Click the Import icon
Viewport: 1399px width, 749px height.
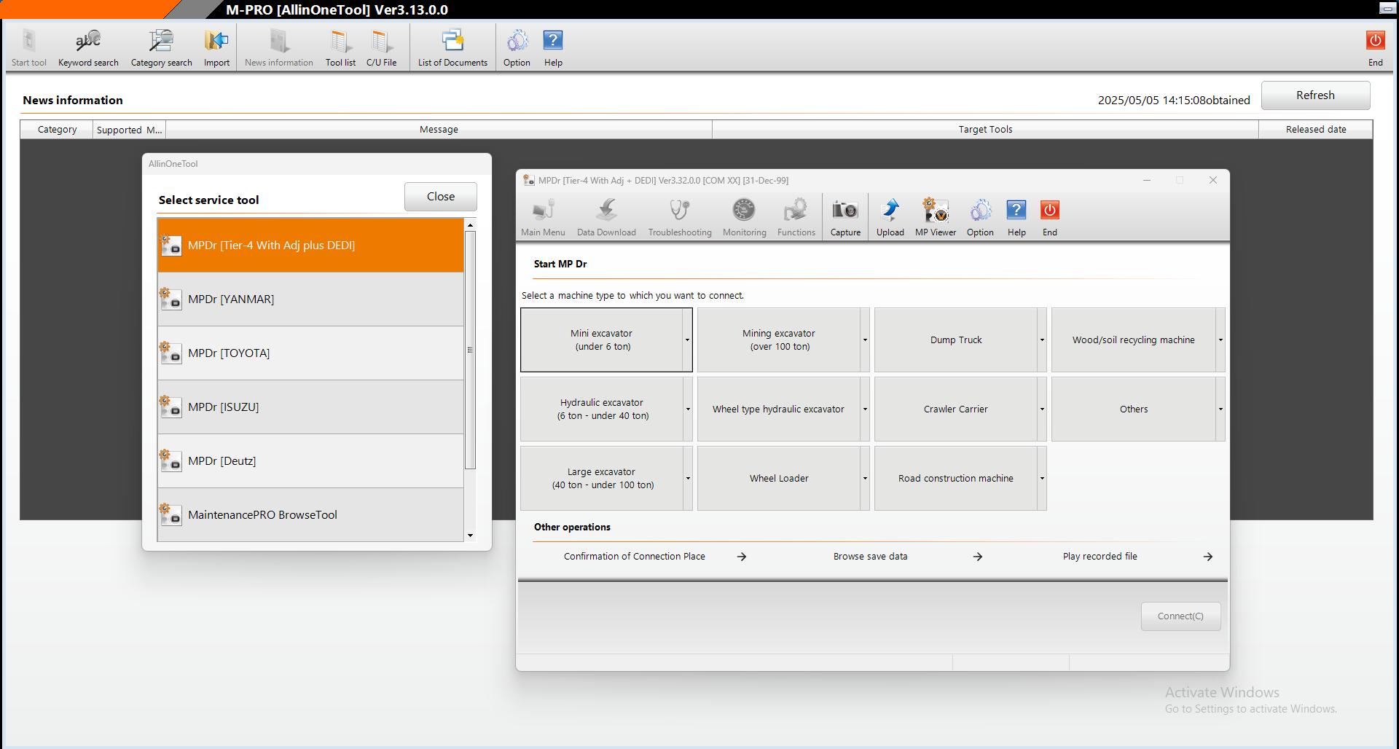216,47
